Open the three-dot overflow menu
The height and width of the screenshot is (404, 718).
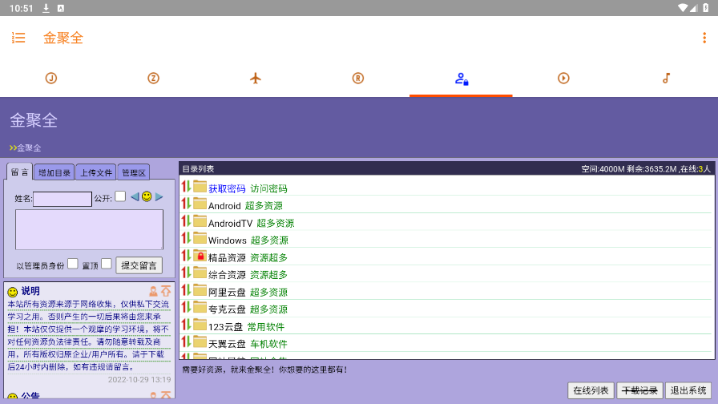704,38
